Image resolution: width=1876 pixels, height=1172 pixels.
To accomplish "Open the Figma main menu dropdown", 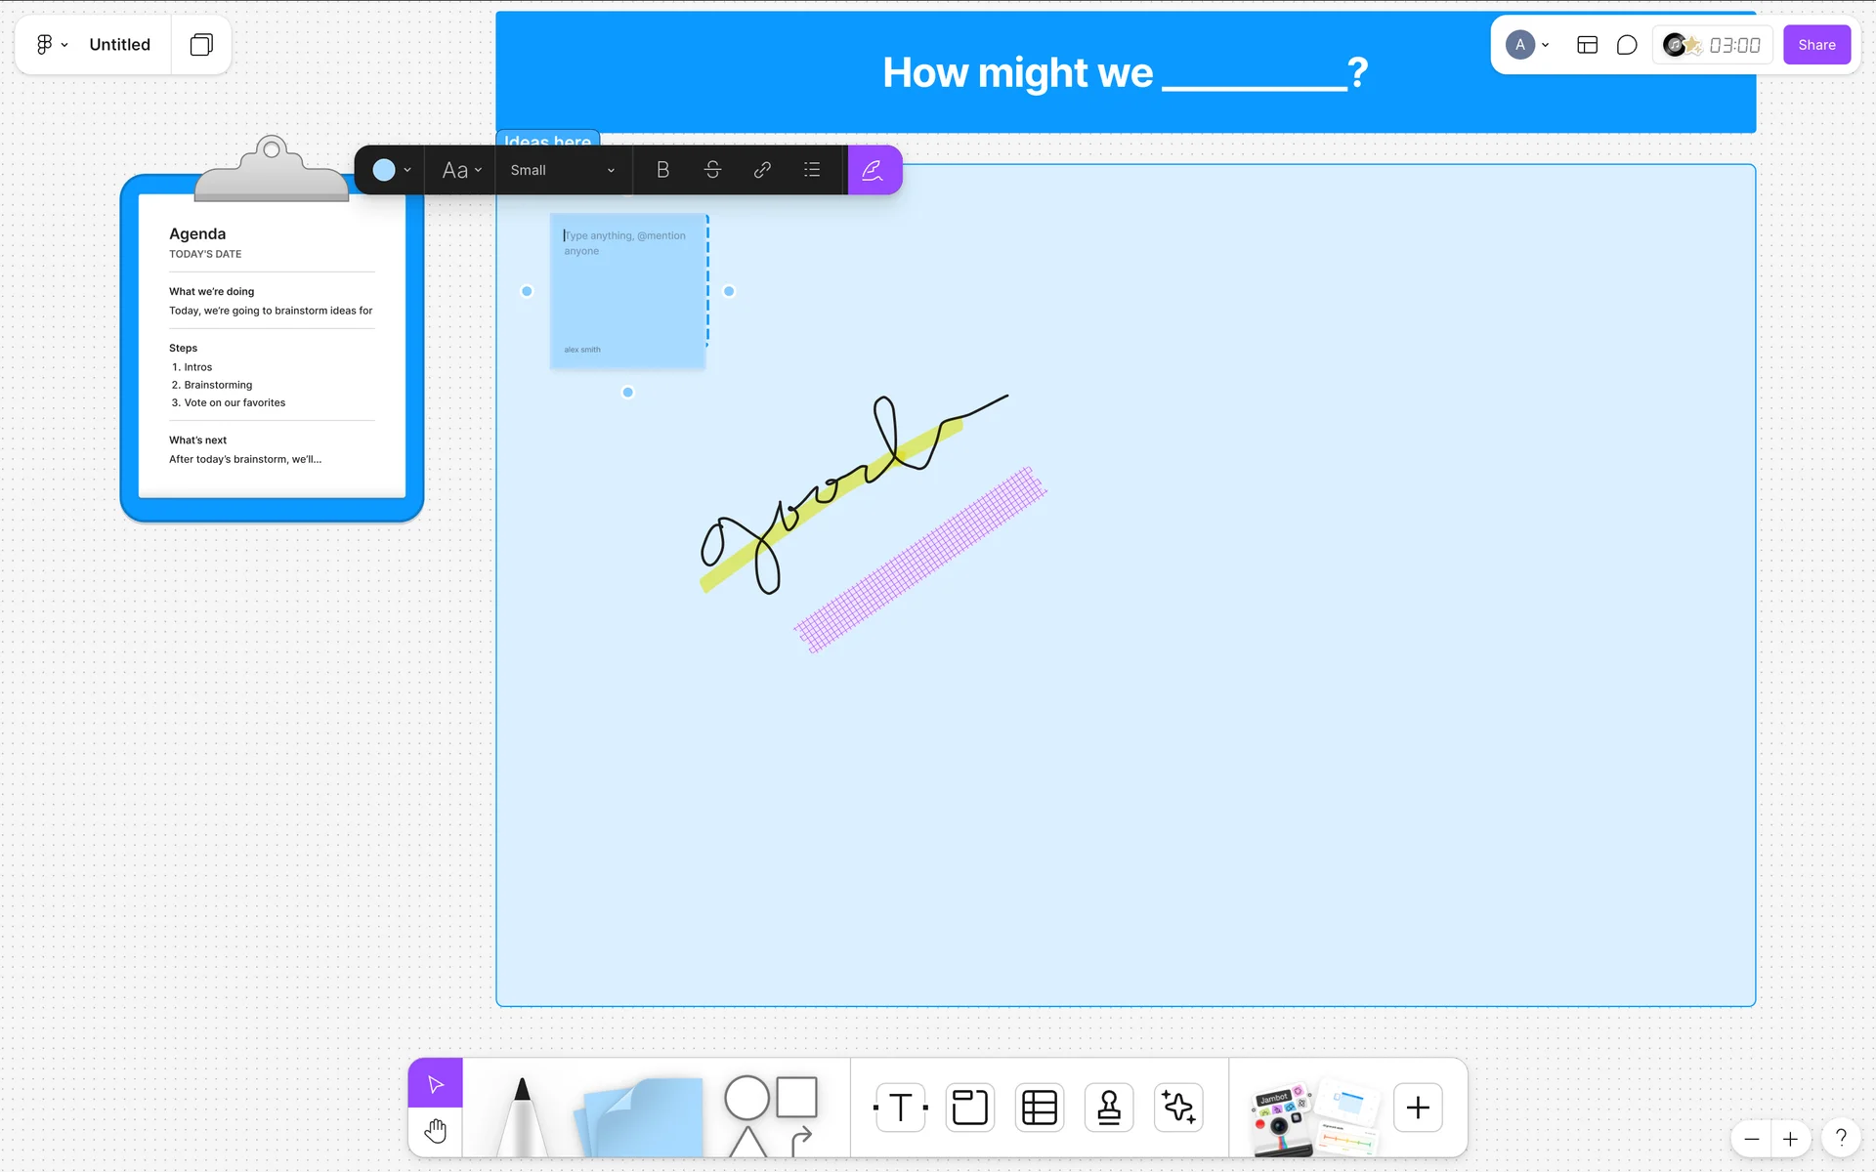I will (52, 45).
